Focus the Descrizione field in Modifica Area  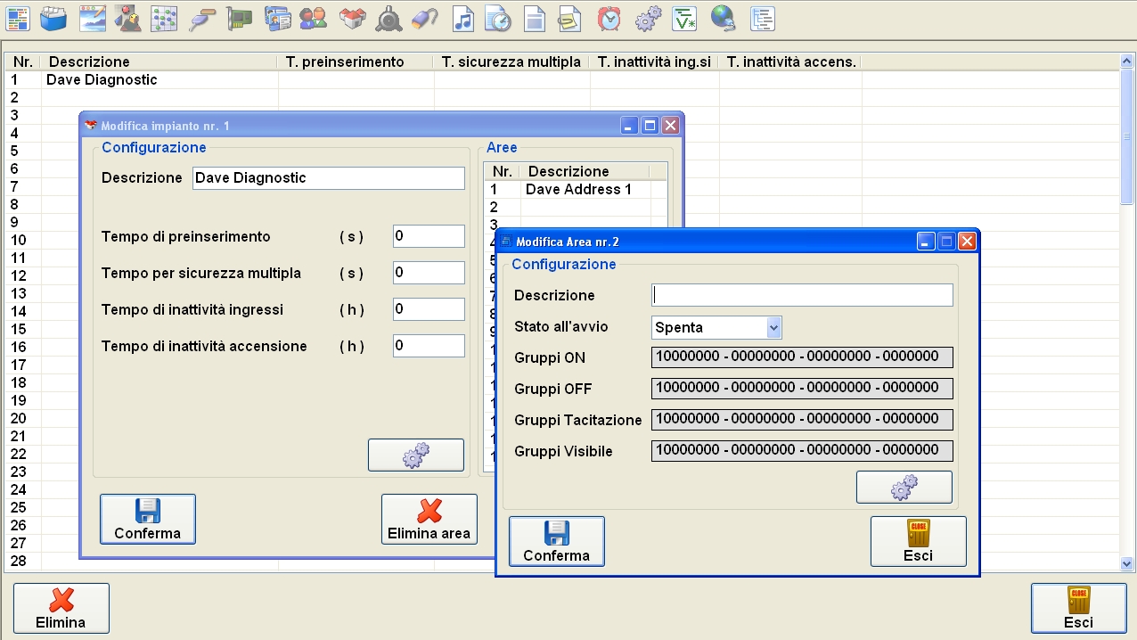pyautogui.click(x=802, y=295)
